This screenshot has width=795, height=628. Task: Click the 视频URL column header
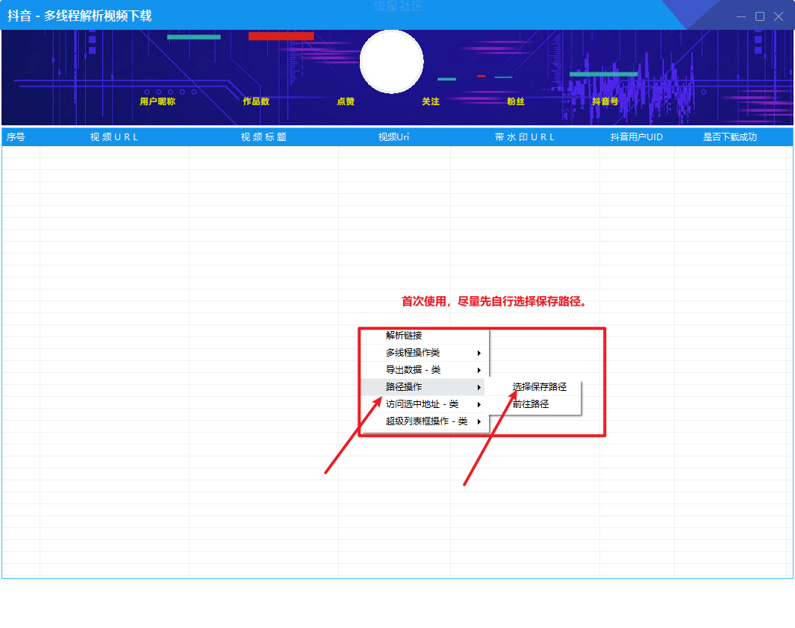coord(114,137)
